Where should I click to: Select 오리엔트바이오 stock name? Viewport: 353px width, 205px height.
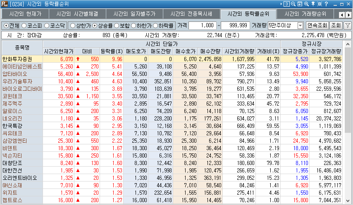point(19,178)
